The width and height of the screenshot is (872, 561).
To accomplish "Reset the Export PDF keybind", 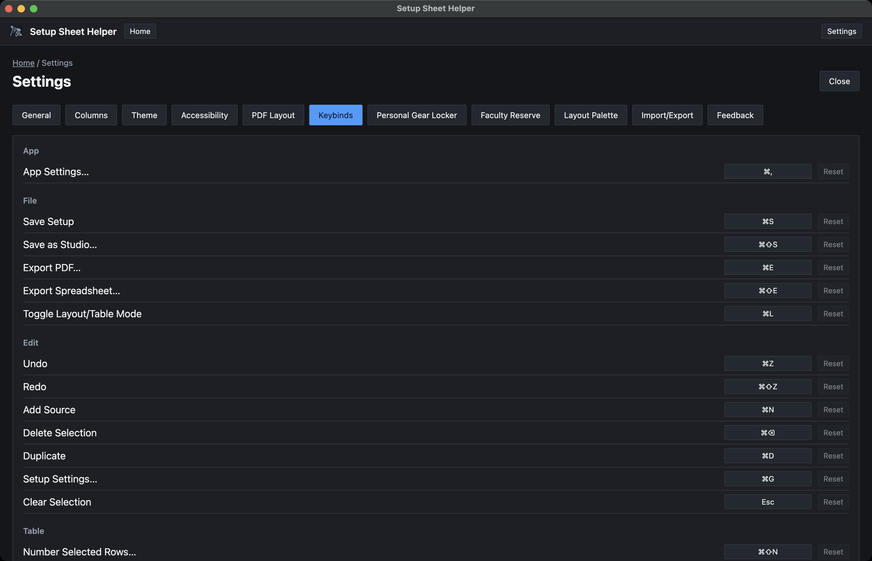I will (x=833, y=268).
